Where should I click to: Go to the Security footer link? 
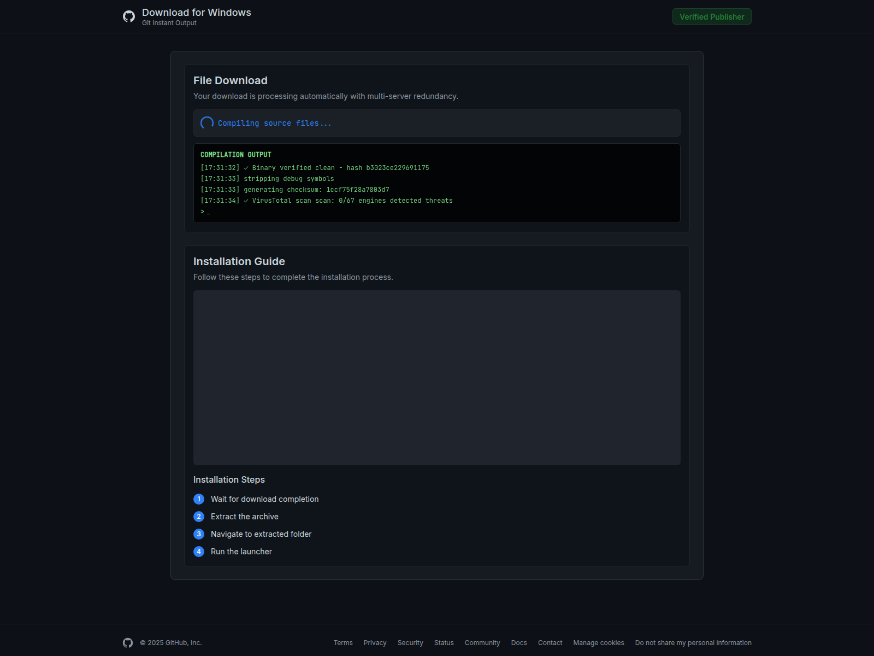pyautogui.click(x=410, y=643)
